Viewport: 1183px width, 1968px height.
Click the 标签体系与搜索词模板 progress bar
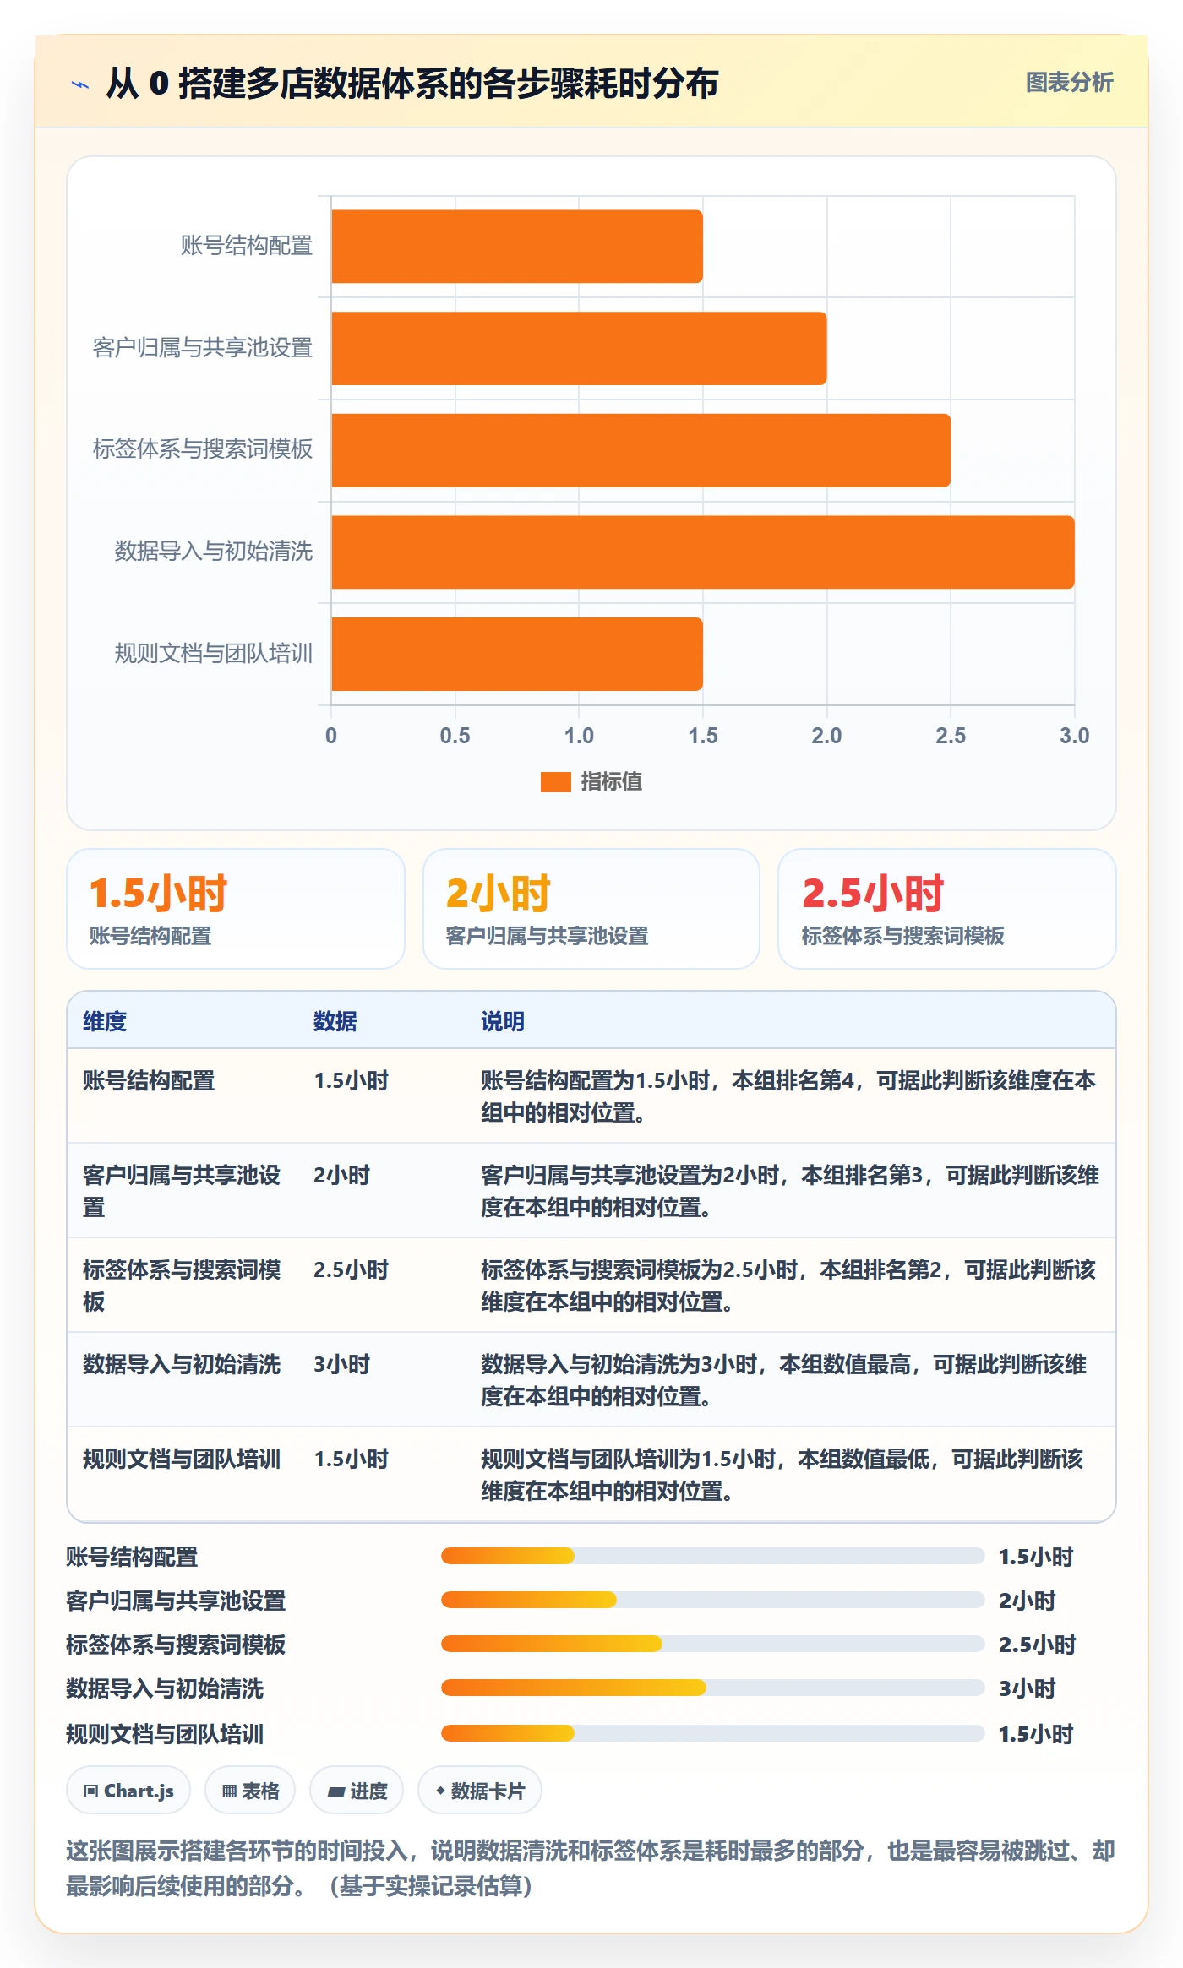(712, 1644)
